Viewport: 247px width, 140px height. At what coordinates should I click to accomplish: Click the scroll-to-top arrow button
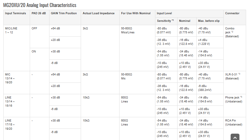[235, 137]
